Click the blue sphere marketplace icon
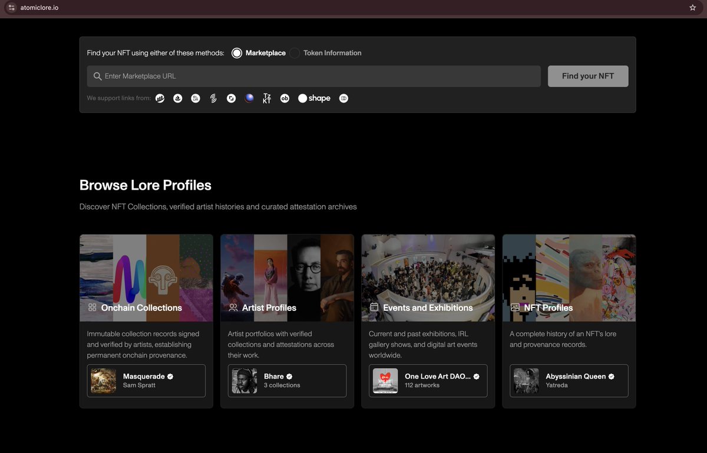707x453 pixels. tap(249, 98)
